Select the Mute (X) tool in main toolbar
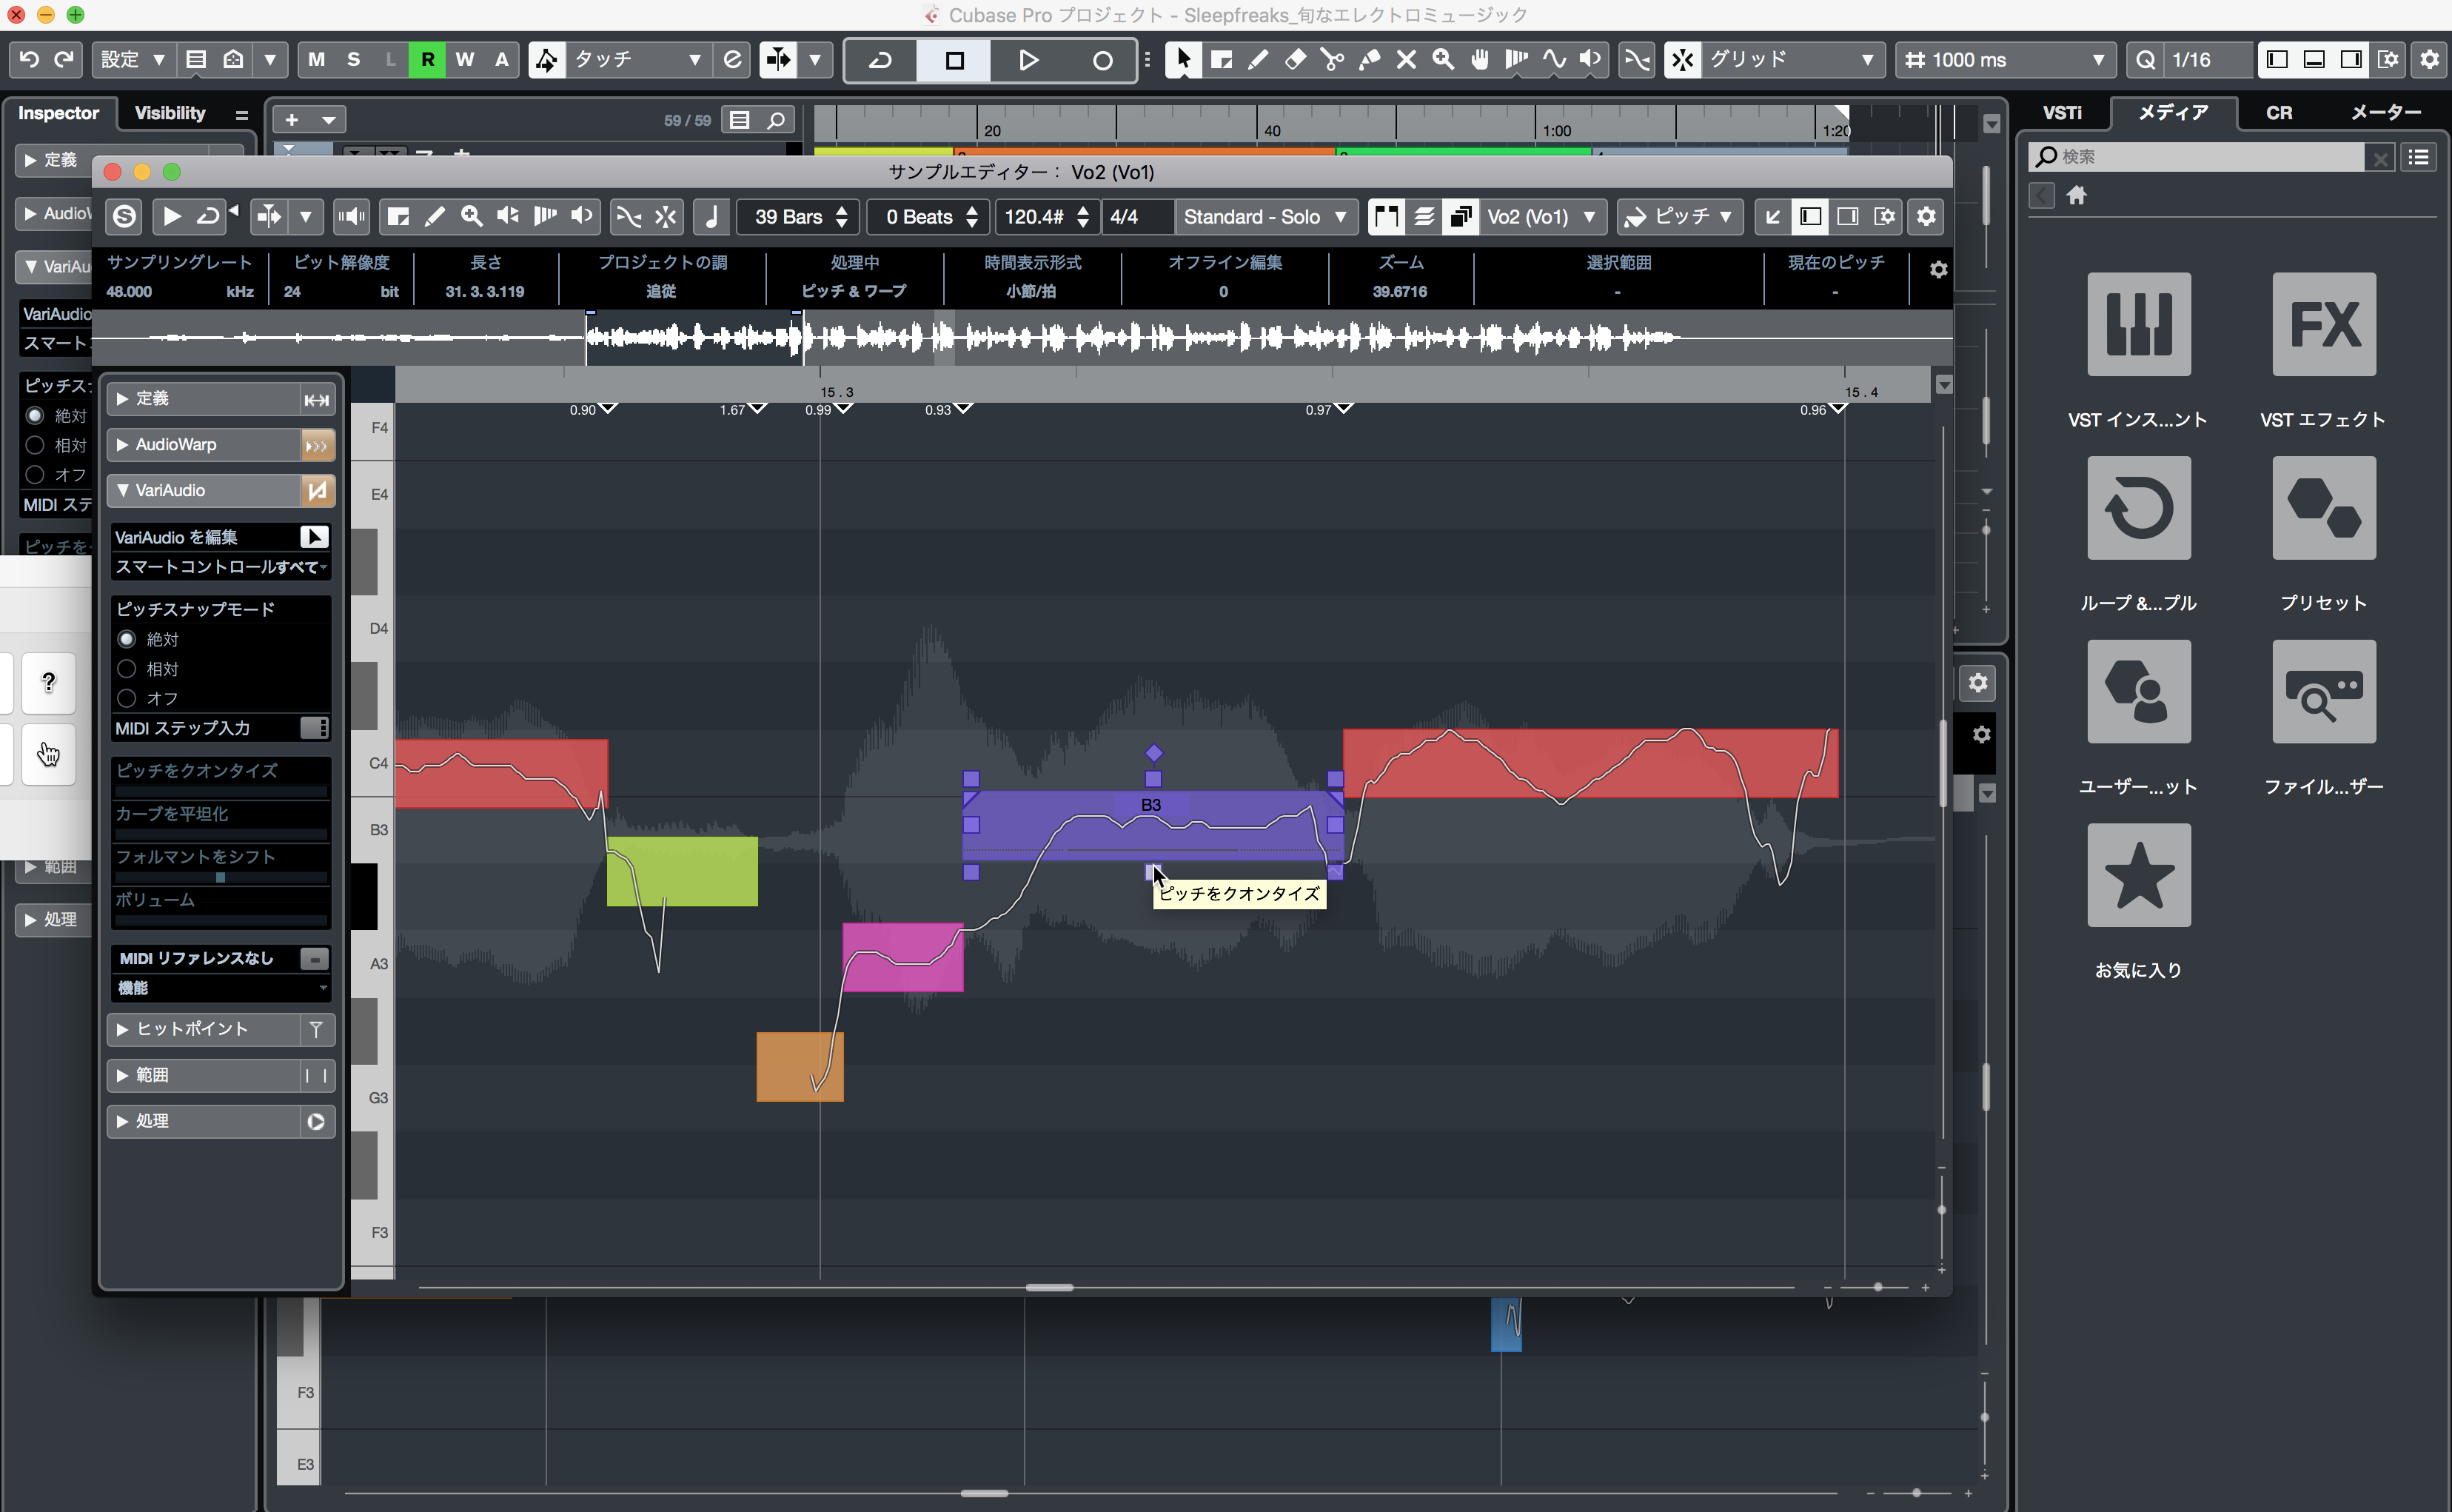Image resolution: width=2452 pixels, height=1512 pixels. point(1407,60)
